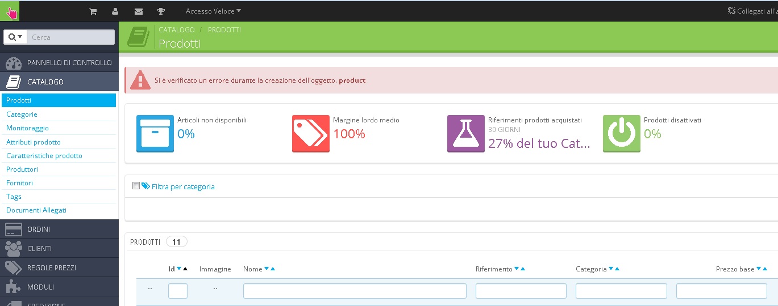
Task: Click the red warning triangle alert icon
Action: (x=140, y=80)
